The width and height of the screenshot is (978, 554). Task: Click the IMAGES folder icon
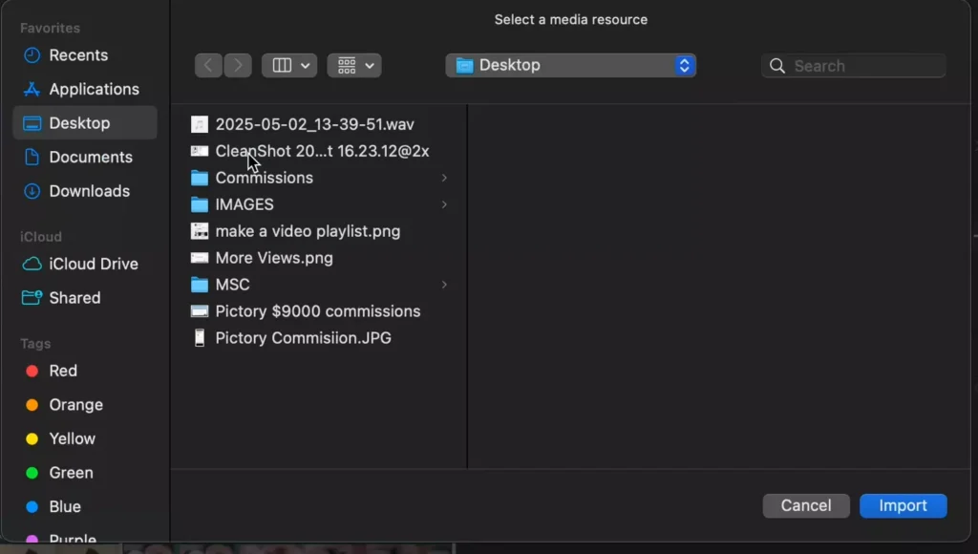(200, 204)
